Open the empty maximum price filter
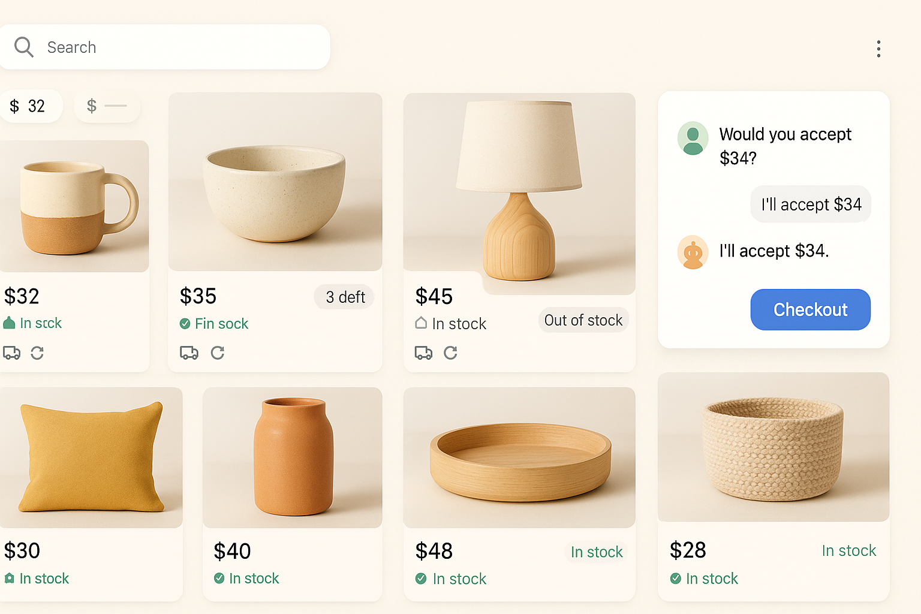Image resolution: width=921 pixels, height=614 pixels. coord(107,106)
